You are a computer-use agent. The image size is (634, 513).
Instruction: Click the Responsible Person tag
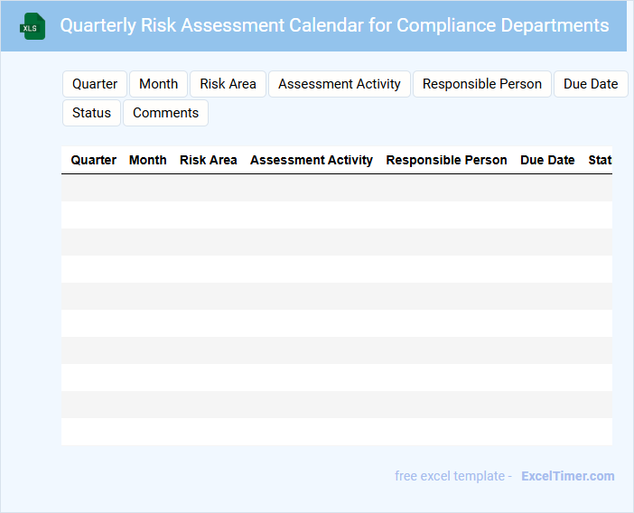tap(482, 84)
